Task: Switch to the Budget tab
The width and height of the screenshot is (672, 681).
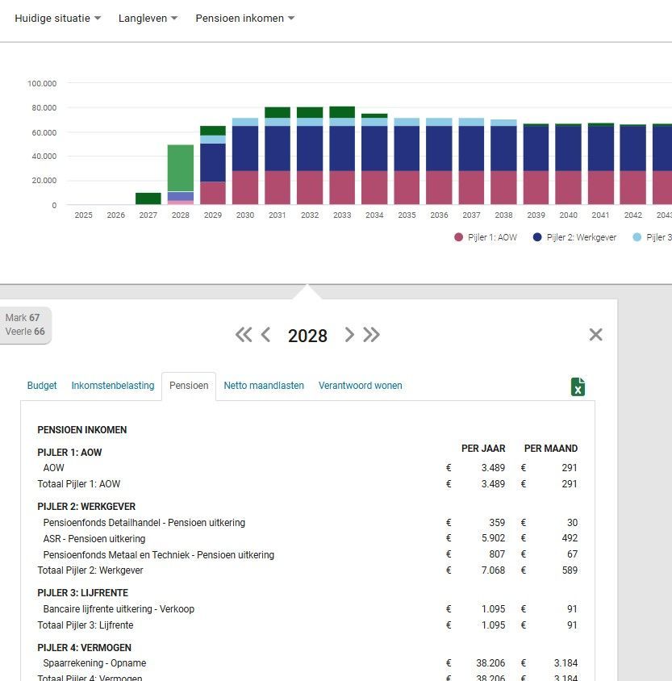Action: pyautogui.click(x=42, y=386)
